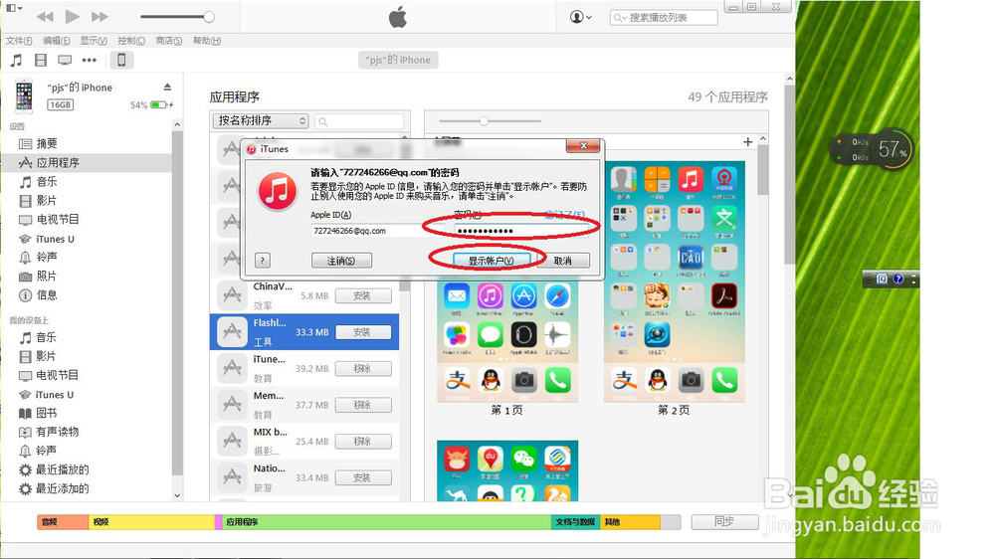Select the iPhone device button

(x=121, y=61)
